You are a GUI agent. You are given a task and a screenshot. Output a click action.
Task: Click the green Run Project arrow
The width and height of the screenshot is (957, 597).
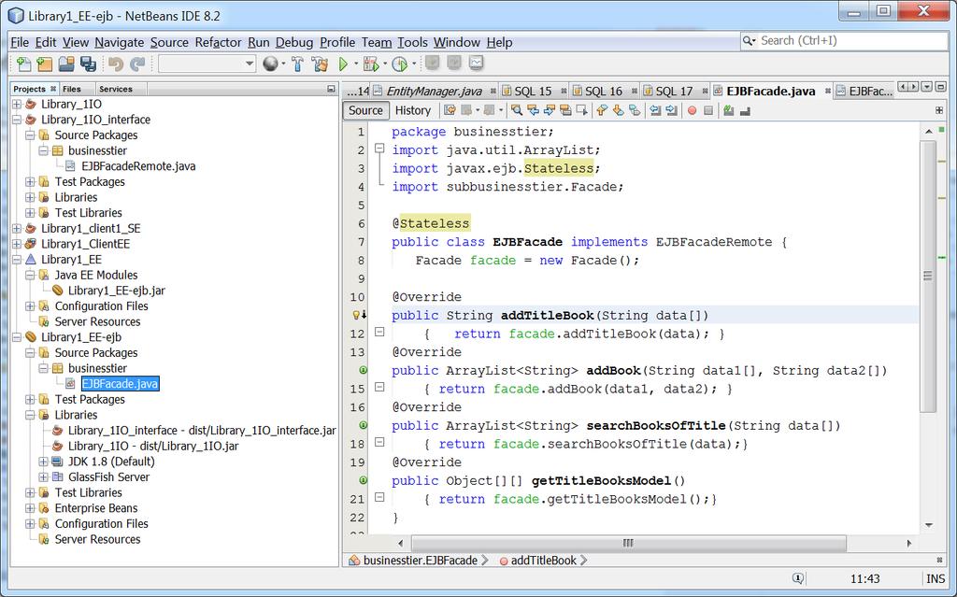343,64
